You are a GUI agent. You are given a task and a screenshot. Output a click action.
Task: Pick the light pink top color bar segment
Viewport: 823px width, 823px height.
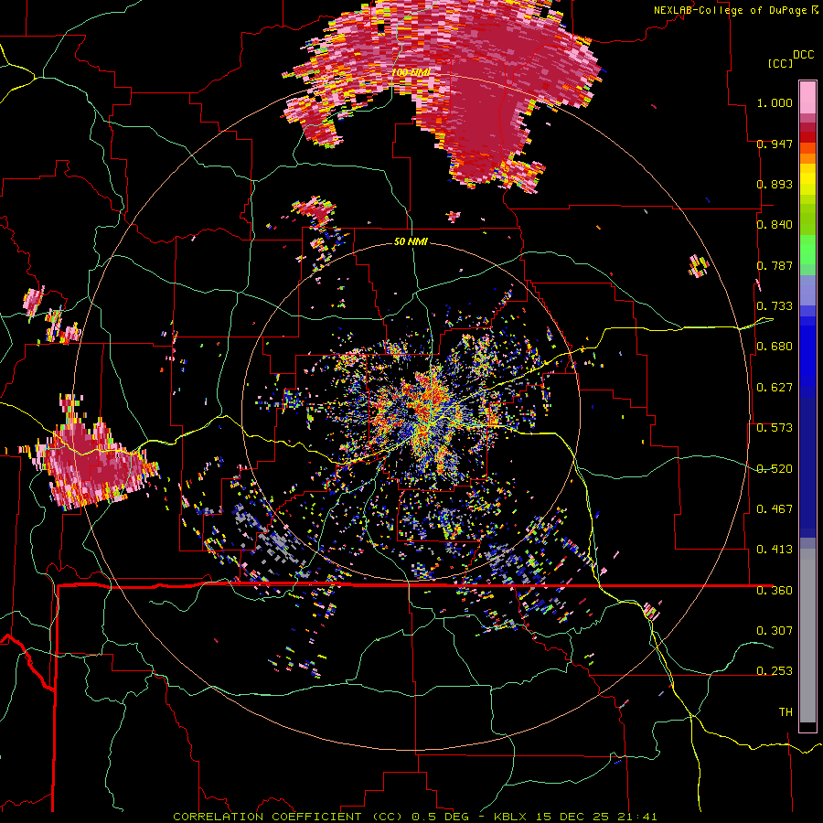807,97
